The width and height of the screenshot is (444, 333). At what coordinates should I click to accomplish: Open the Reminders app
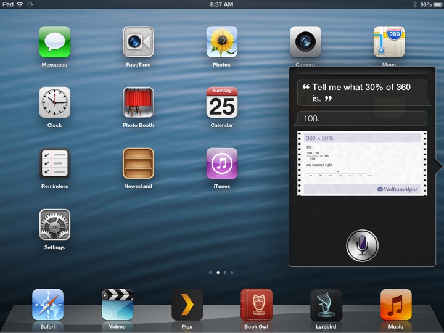click(x=55, y=163)
